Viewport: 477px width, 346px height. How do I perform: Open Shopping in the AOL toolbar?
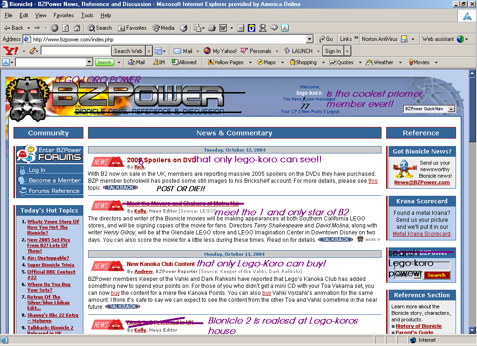click(303, 62)
